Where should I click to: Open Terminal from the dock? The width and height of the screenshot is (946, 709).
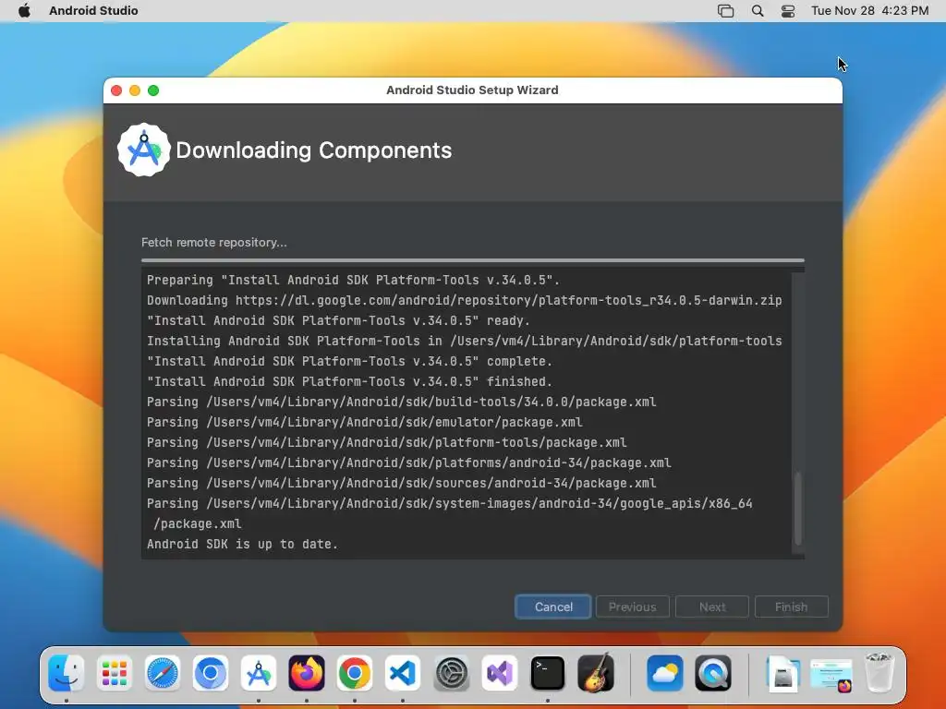click(x=547, y=673)
